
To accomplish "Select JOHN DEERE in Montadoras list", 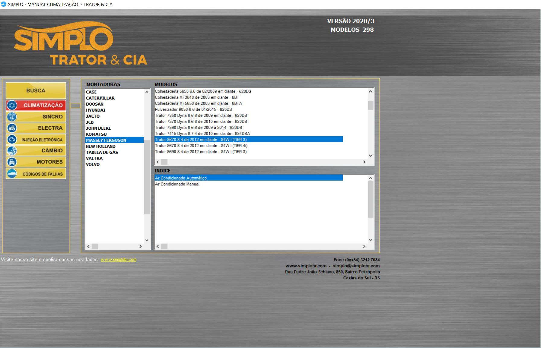I will [98, 128].
